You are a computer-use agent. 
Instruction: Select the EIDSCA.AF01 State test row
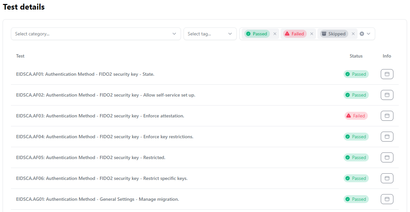tap(205, 74)
